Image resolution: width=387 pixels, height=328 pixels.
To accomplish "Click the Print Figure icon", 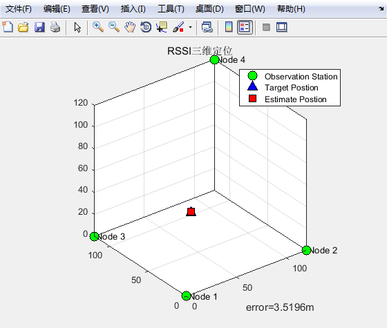I will [55, 27].
